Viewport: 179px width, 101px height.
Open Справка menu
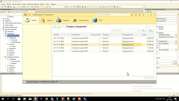coord(53,4)
